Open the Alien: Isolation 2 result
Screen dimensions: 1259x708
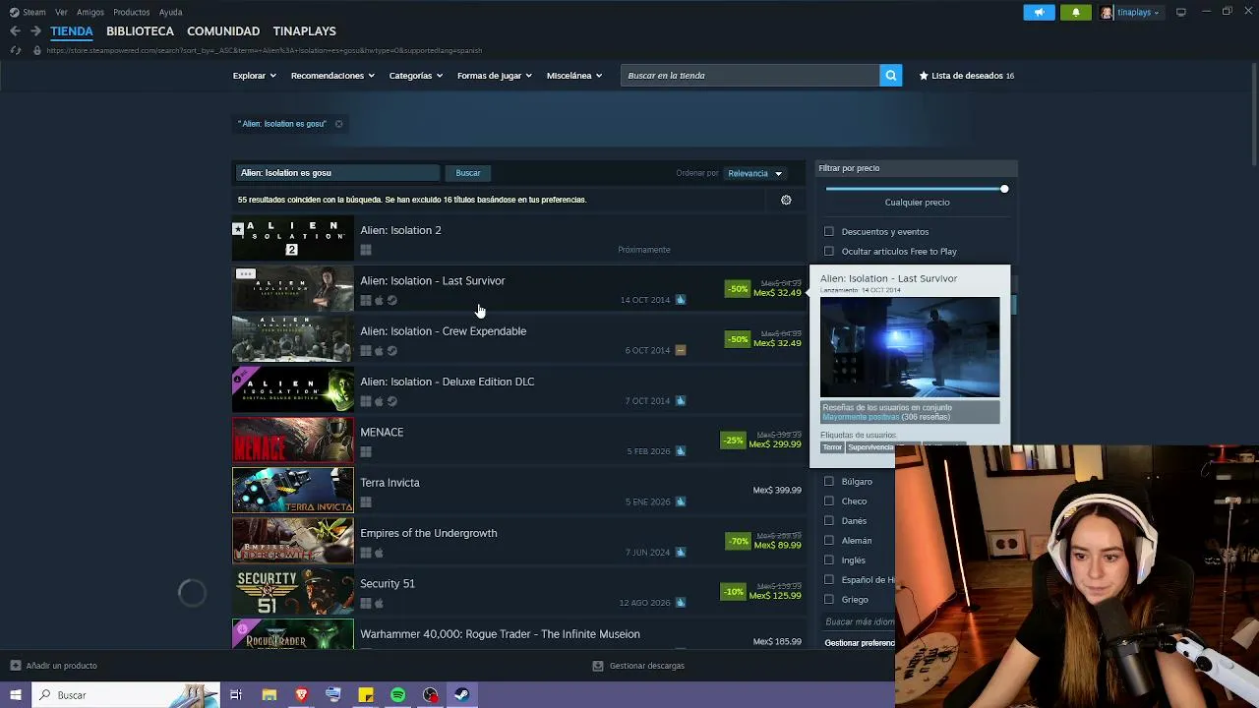pos(519,238)
